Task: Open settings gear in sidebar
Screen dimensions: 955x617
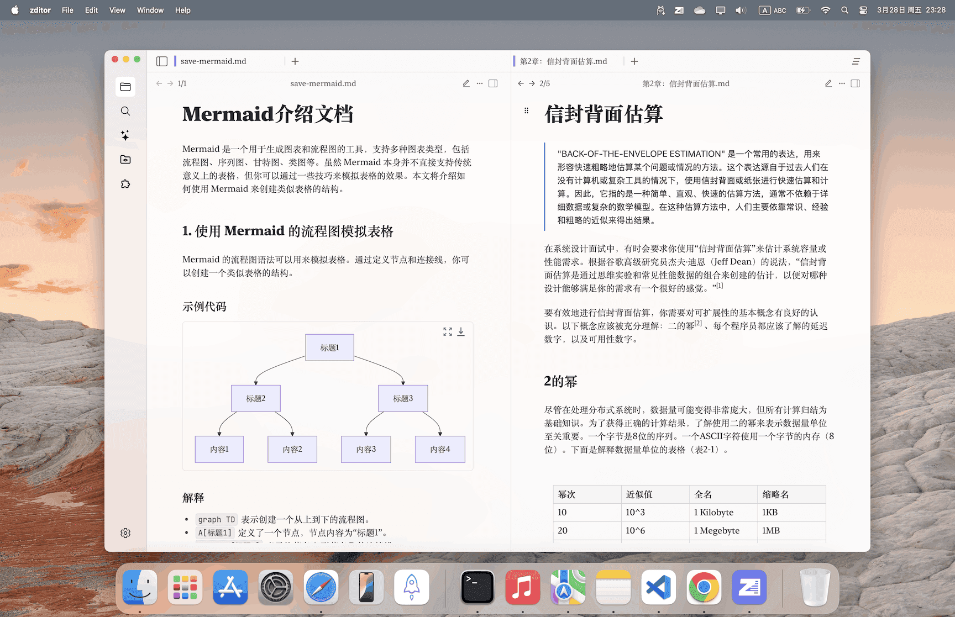Action: pos(125,533)
